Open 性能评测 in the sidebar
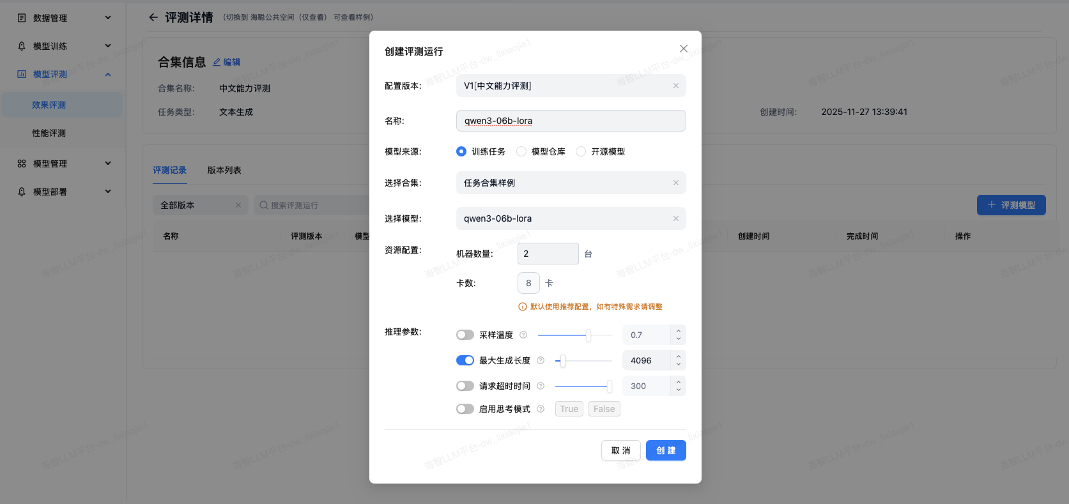This screenshot has height=504, width=1069. click(x=49, y=133)
